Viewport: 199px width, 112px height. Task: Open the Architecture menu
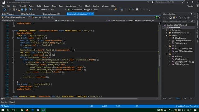71,6
